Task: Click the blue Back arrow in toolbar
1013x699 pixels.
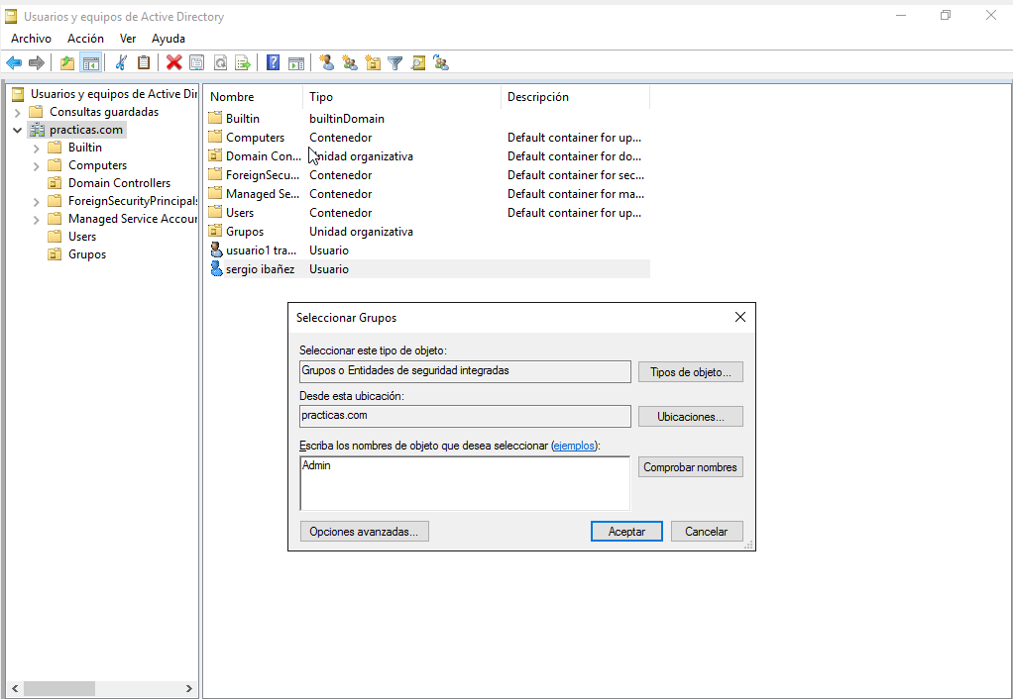Action: coord(14,63)
